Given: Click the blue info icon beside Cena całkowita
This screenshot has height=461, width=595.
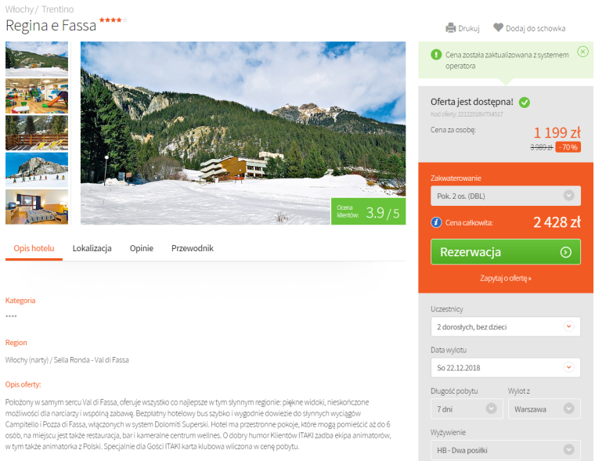Looking at the screenshot, I should [436, 222].
